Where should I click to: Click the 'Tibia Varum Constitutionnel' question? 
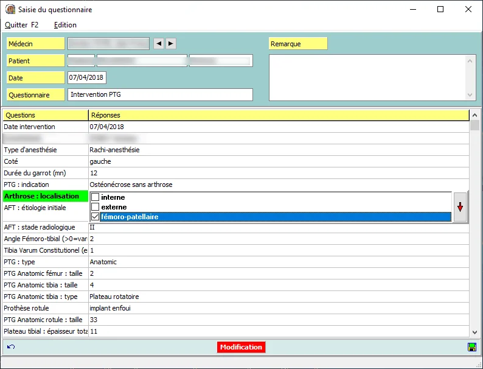click(x=46, y=250)
